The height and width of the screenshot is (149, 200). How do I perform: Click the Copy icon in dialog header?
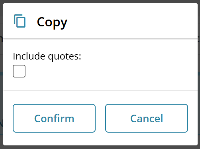point(20,21)
